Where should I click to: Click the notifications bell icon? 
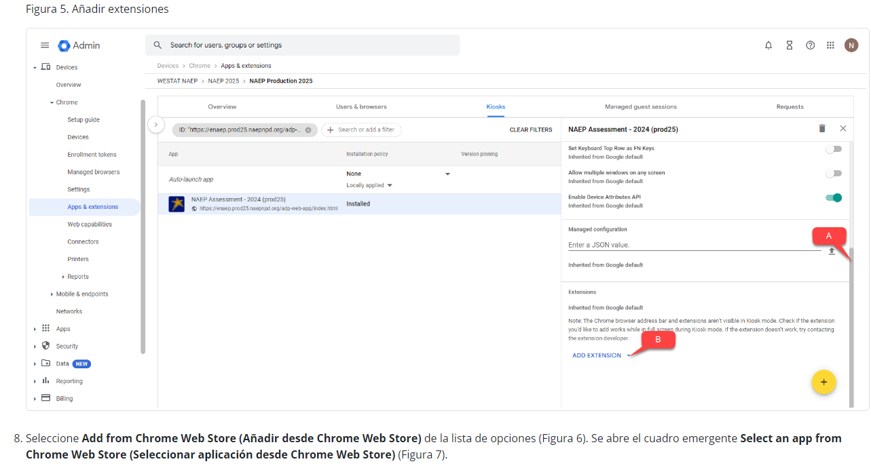pyautogui.click(x=768, y=45)
